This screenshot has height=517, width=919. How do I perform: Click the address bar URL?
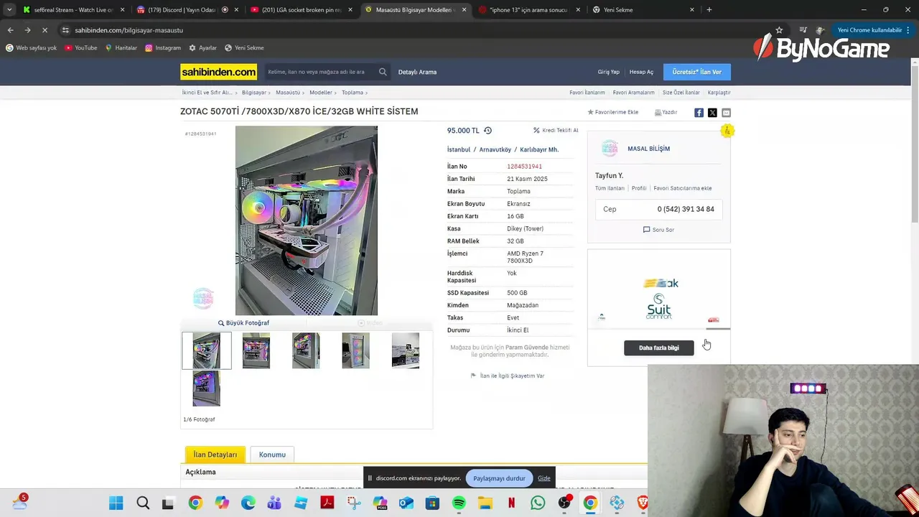(x=129, y=30)
